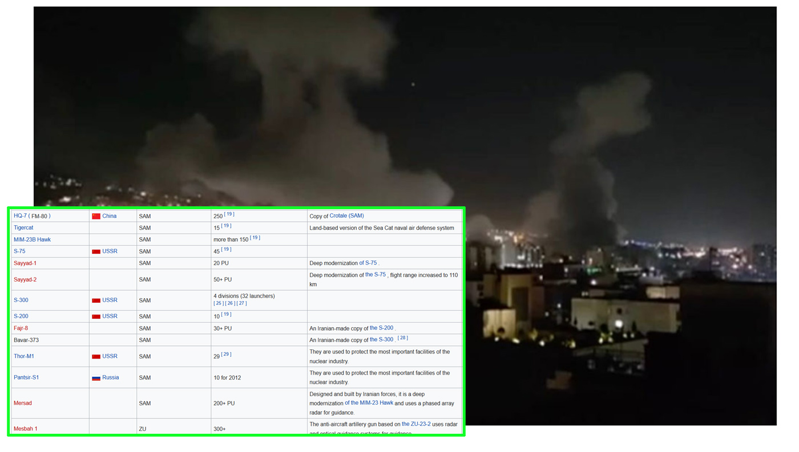Open the red Fajr-8 link
This screenshot has height=452, width=799.
21,328
